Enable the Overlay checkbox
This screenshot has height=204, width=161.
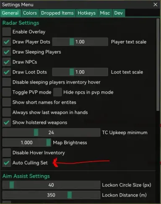click(x=7, y=32)
